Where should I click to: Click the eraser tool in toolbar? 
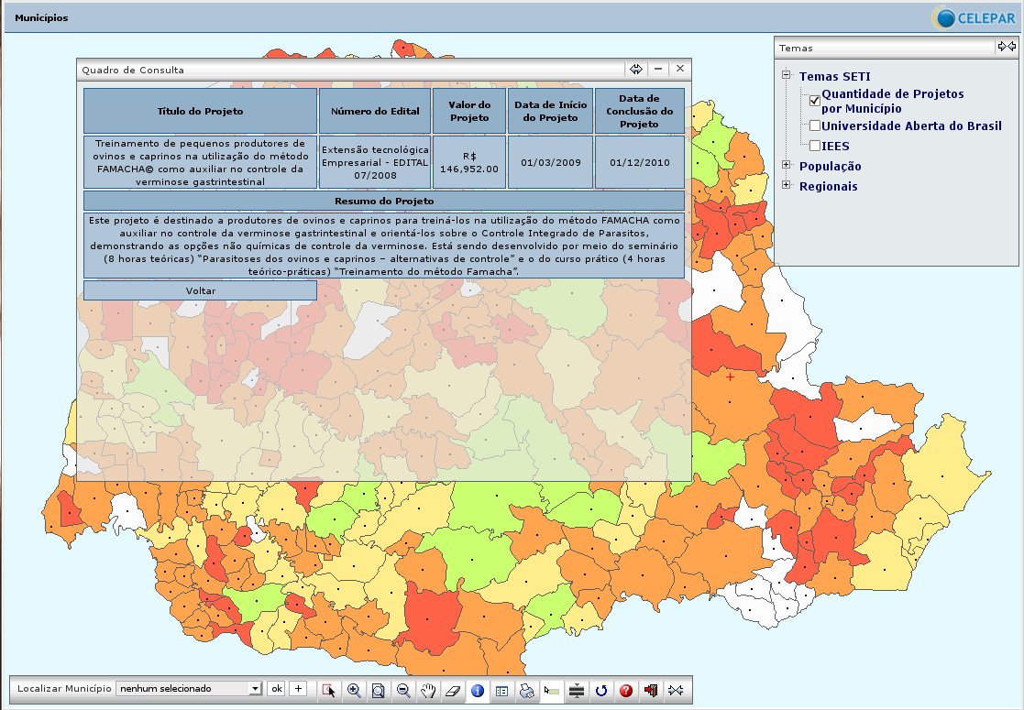(x=452, y=691)
